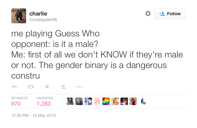
Task: Retweet this tweet
Action: (x=31, y=86)
